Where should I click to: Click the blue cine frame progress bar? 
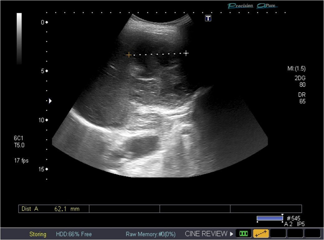tap(270, 218)
